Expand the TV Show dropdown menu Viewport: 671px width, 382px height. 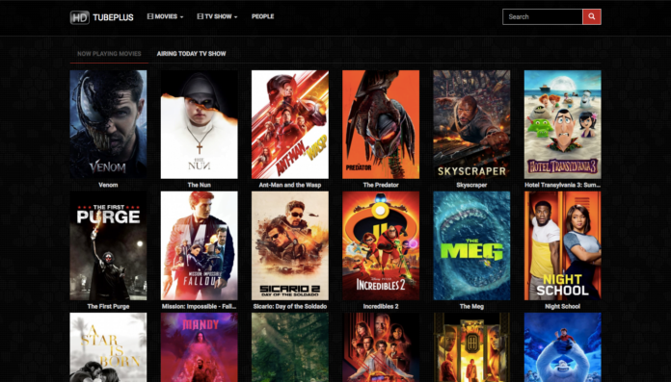pyautogui.click(x=217, y=16)
